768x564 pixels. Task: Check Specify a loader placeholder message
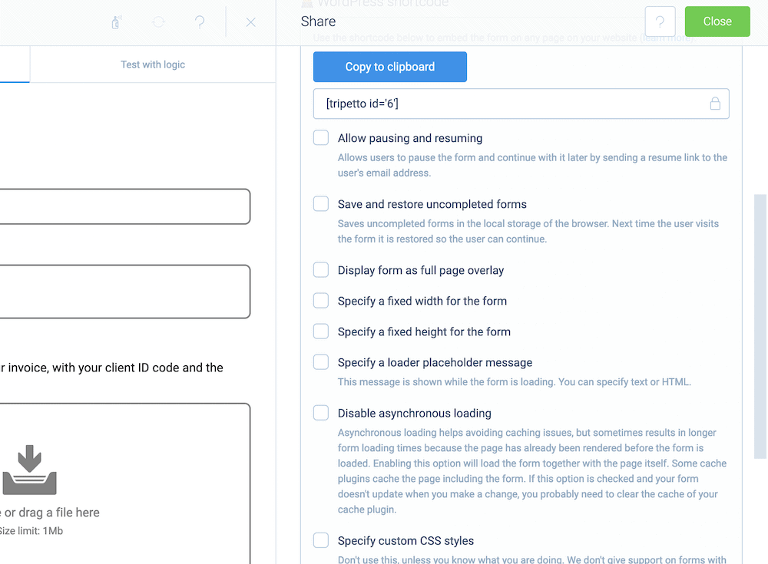321,362
